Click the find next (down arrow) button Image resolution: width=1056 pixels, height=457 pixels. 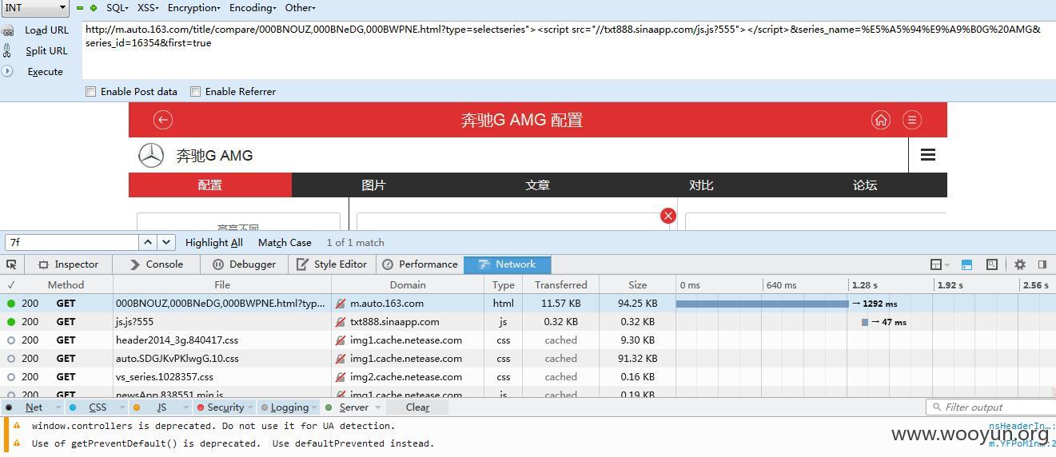[166, 242]
